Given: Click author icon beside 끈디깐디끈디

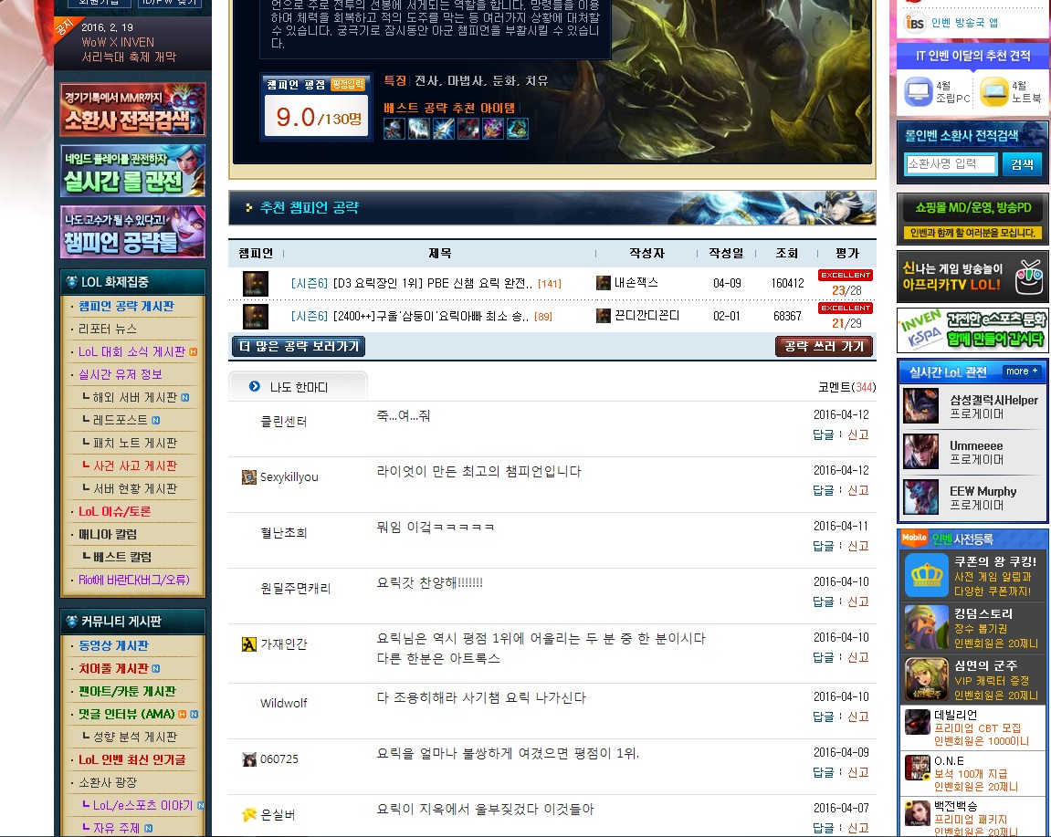Looking at the screenshot, I should pos(604,316).
